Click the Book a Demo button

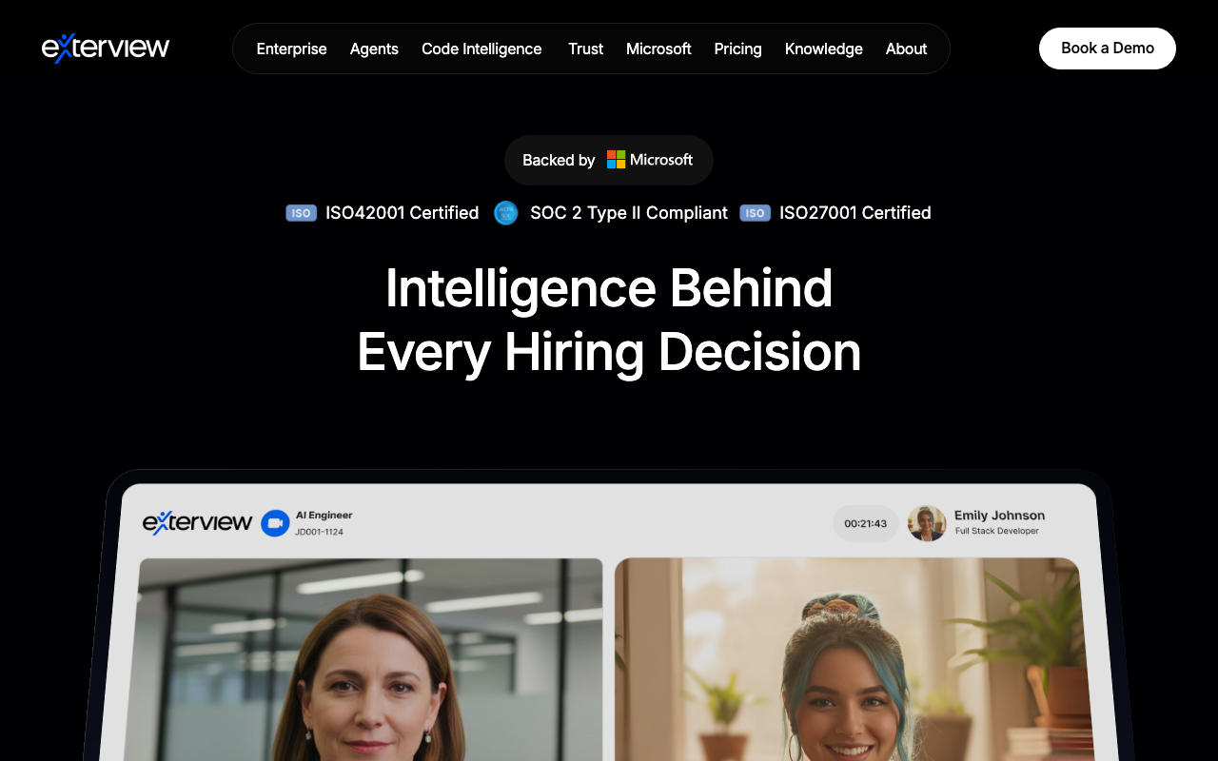1108,49
